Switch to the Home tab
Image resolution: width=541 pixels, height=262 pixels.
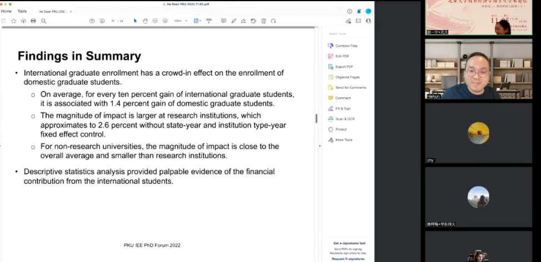[6, 11]
